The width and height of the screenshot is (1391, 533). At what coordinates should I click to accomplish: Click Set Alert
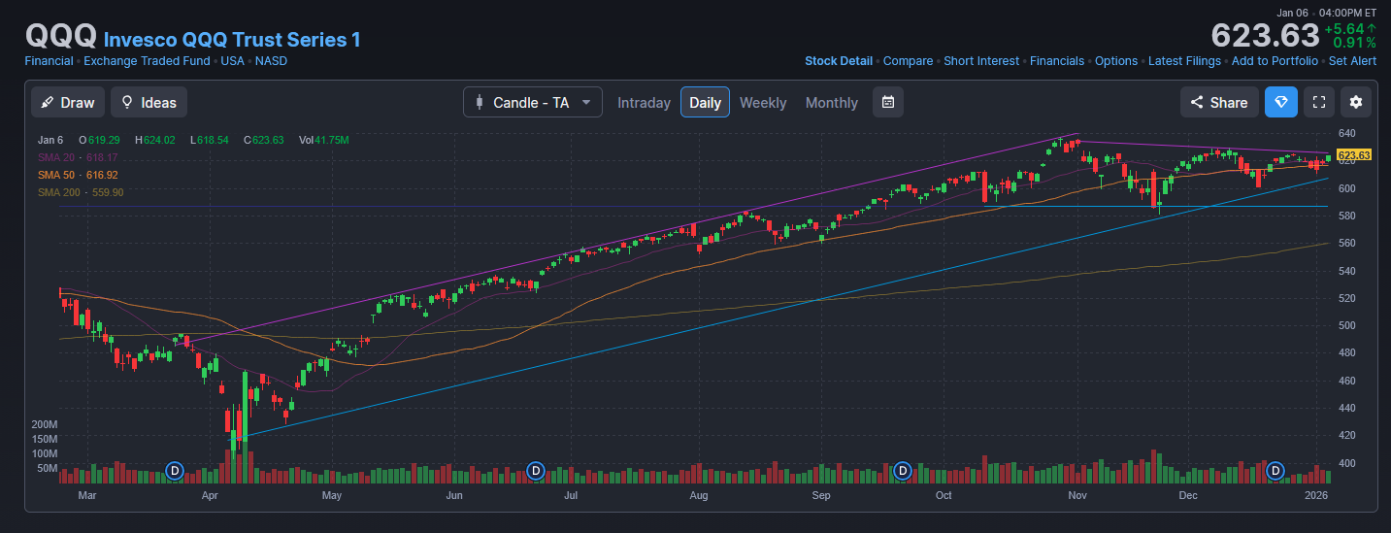(1352, 60)
